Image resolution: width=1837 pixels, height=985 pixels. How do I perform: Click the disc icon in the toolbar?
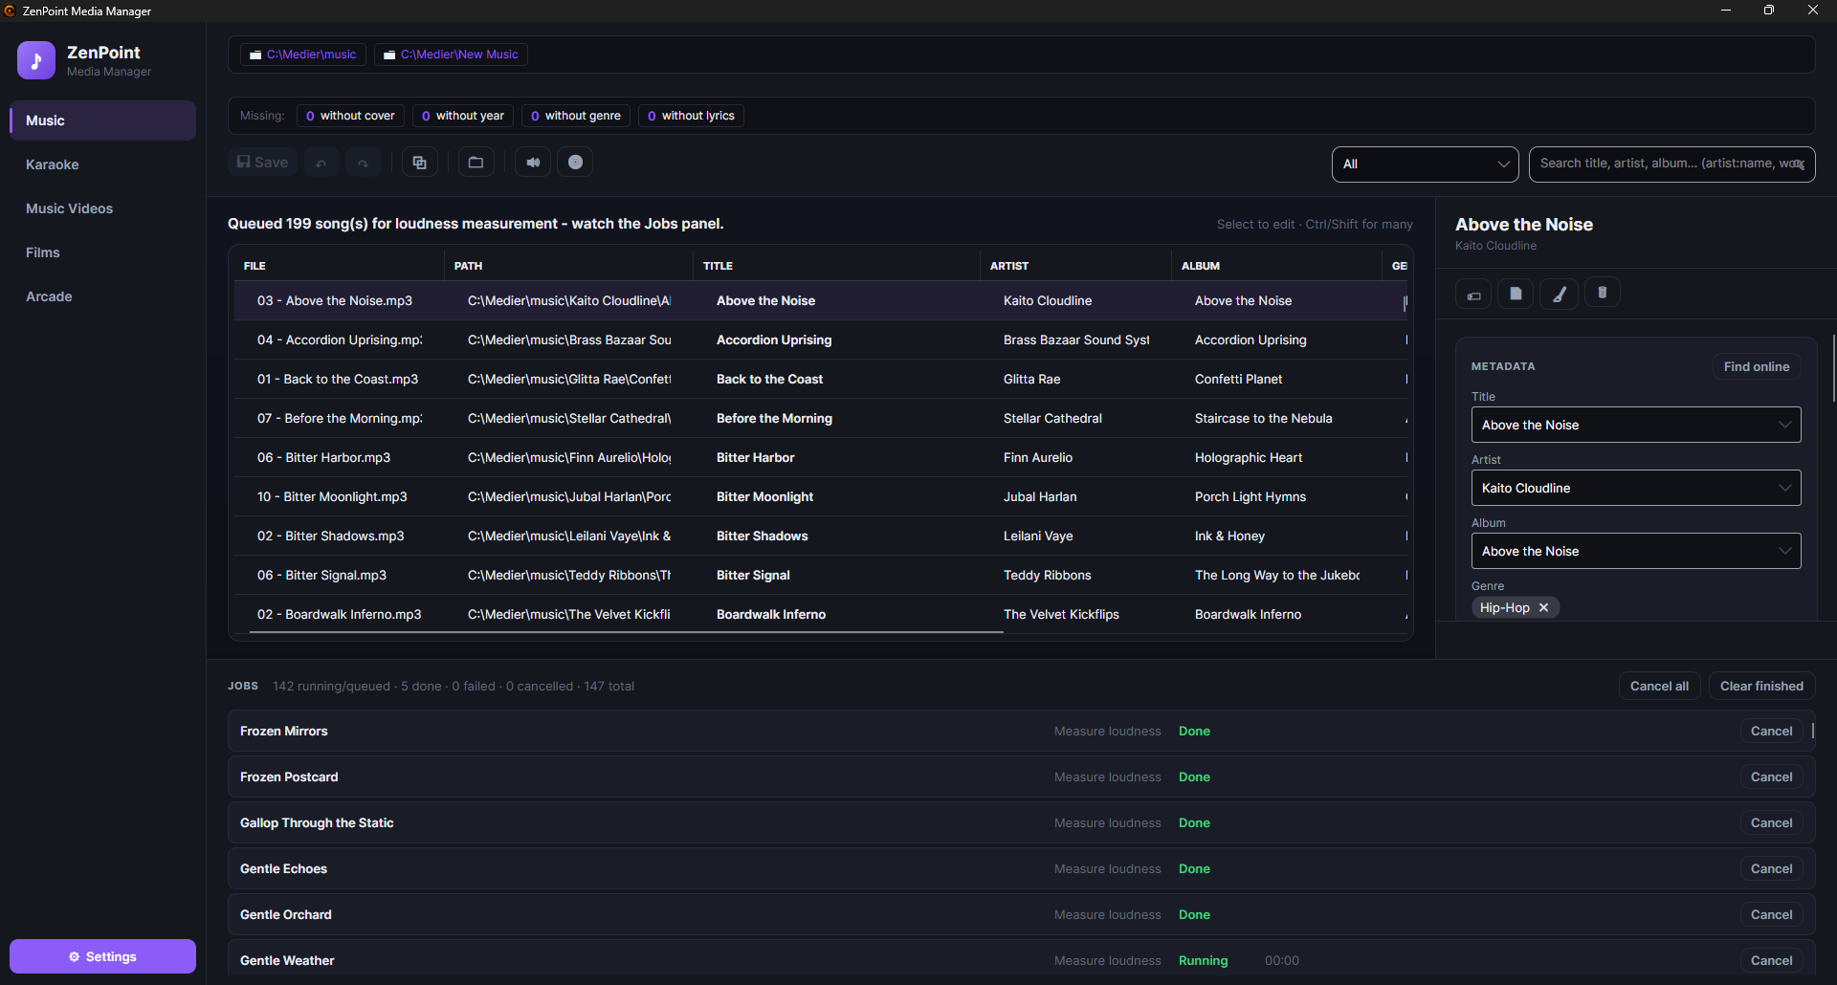click(575, 163)
